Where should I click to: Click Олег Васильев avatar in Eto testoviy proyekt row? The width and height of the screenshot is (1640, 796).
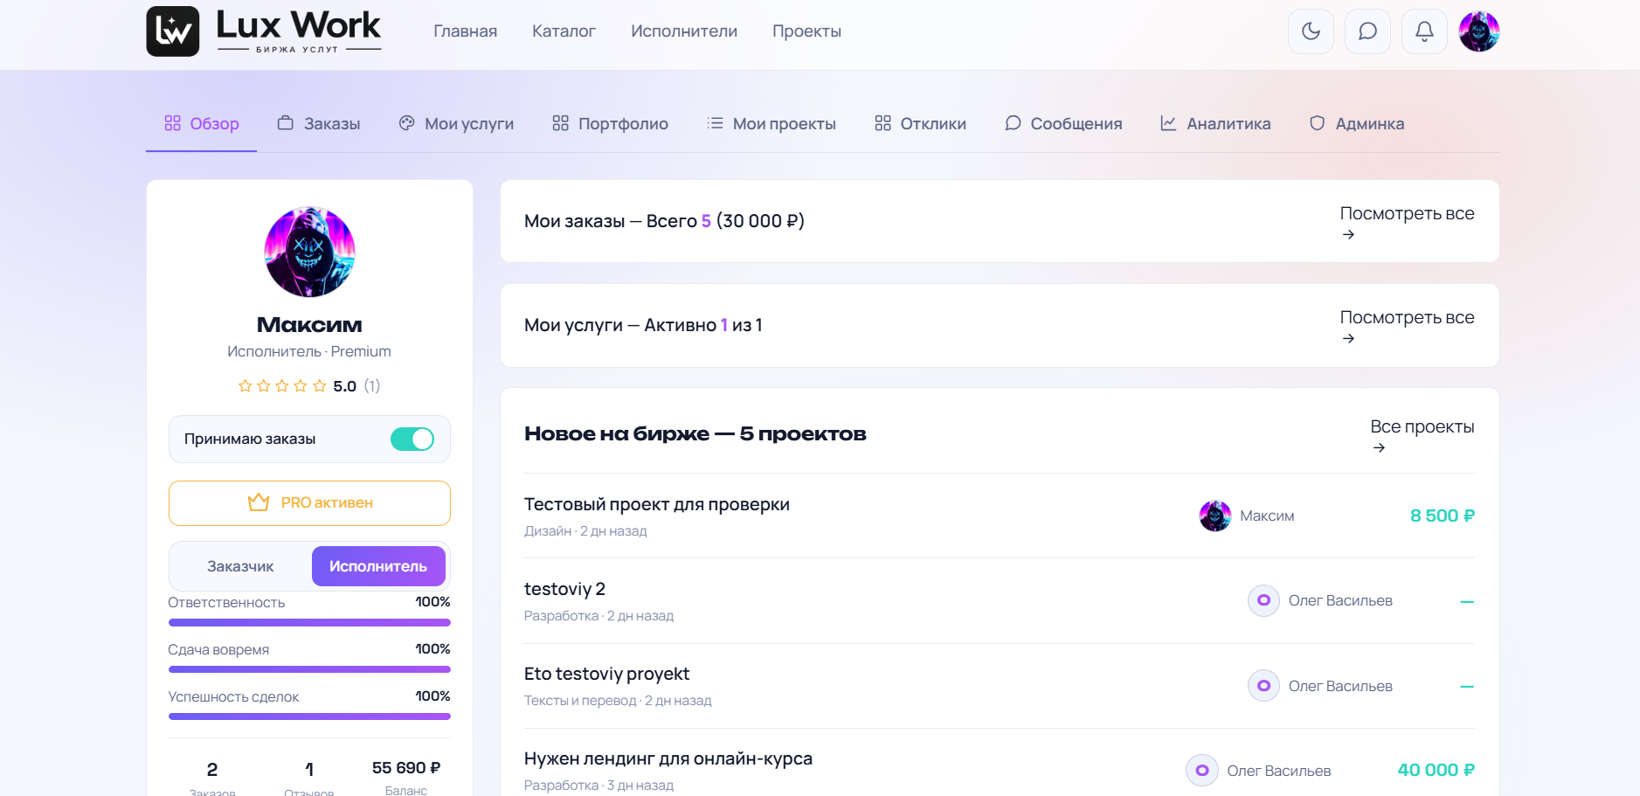pyautogui.click(x=1263, y=686)
